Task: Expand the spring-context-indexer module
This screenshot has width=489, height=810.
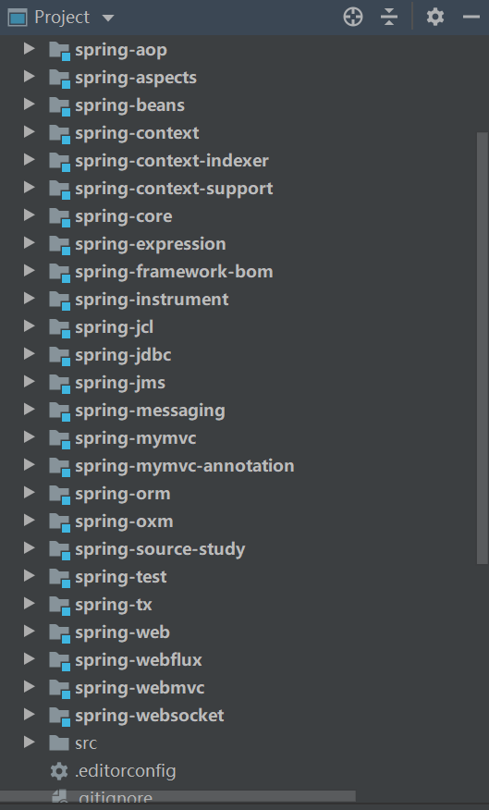Action: [x=30, y=160]
